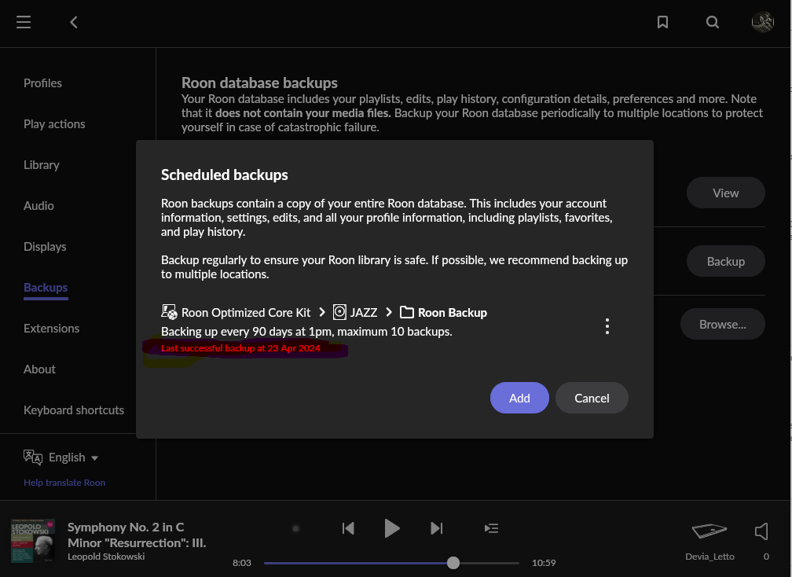
Task: Open the Displays settings tab
Action: (x=45, y=247)
